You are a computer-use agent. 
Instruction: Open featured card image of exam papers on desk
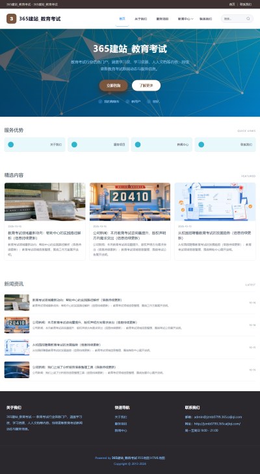pos(45,201)
